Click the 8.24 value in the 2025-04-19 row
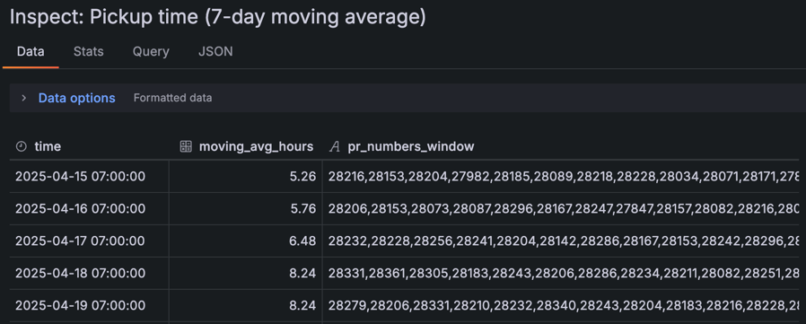 (x=302, y=305)
